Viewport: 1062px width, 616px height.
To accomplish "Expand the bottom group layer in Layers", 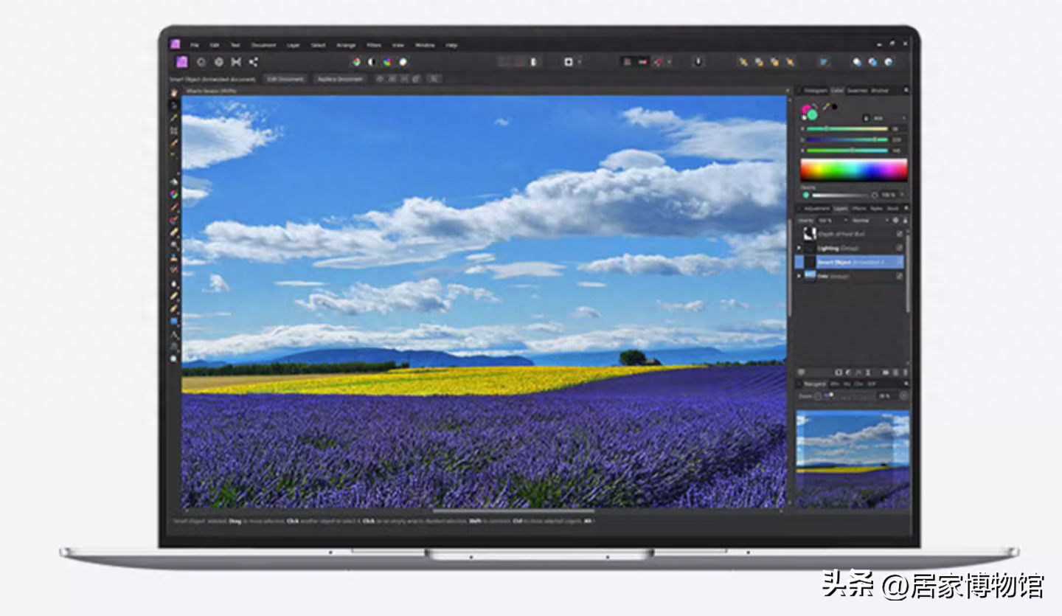I will pos(799,276).
